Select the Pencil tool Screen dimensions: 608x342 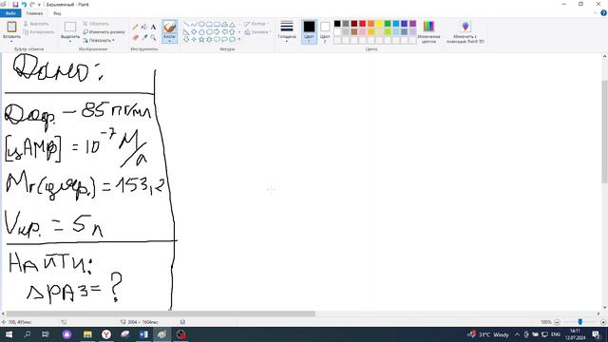(x=135, y=28)
